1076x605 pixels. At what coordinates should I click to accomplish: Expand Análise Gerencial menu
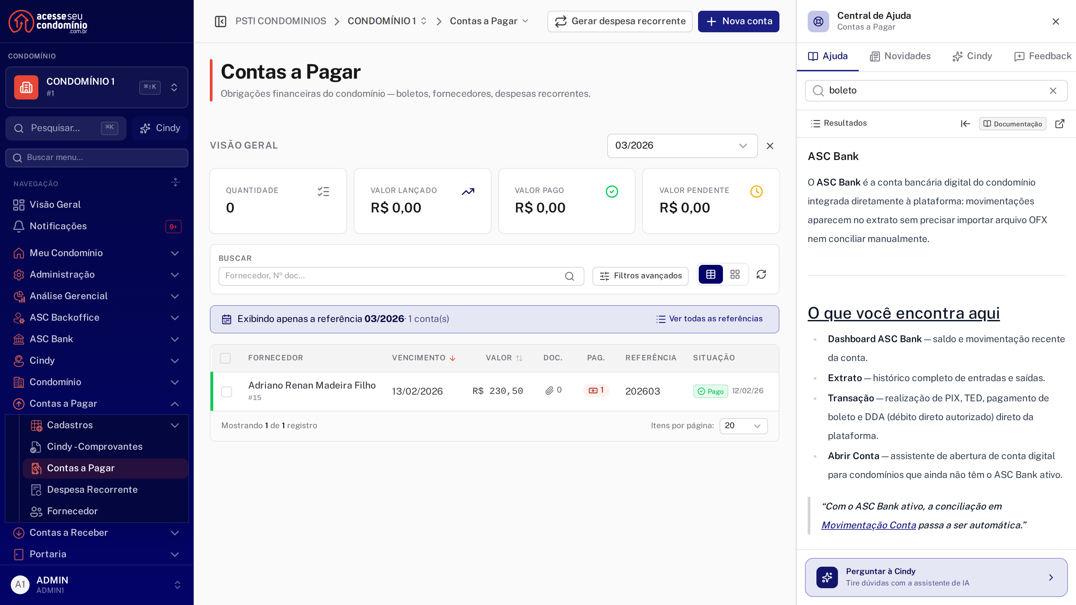(97, 296)
